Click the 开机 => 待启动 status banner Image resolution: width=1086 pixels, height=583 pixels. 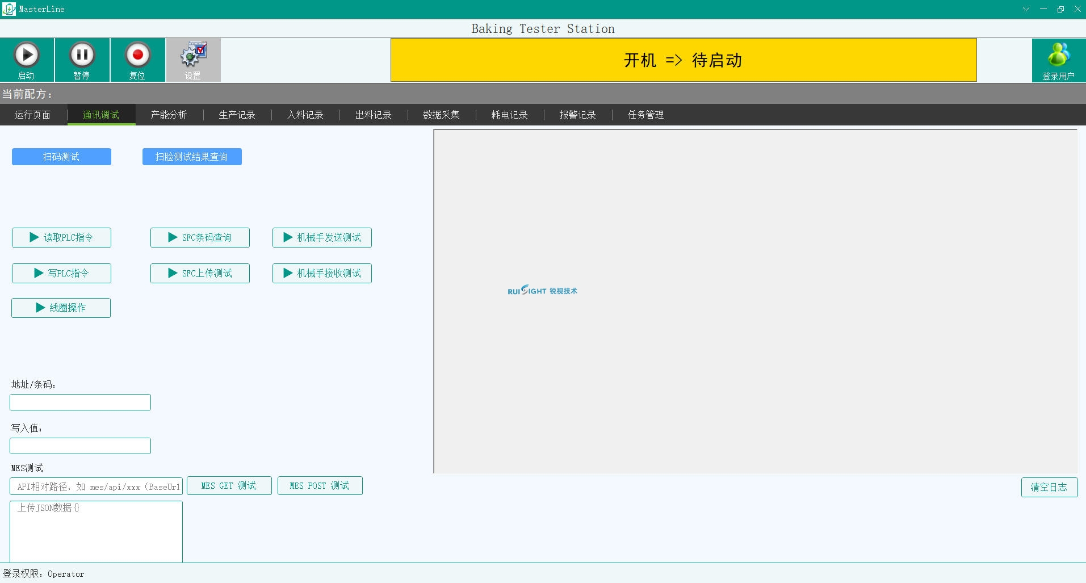click(684, 60)
